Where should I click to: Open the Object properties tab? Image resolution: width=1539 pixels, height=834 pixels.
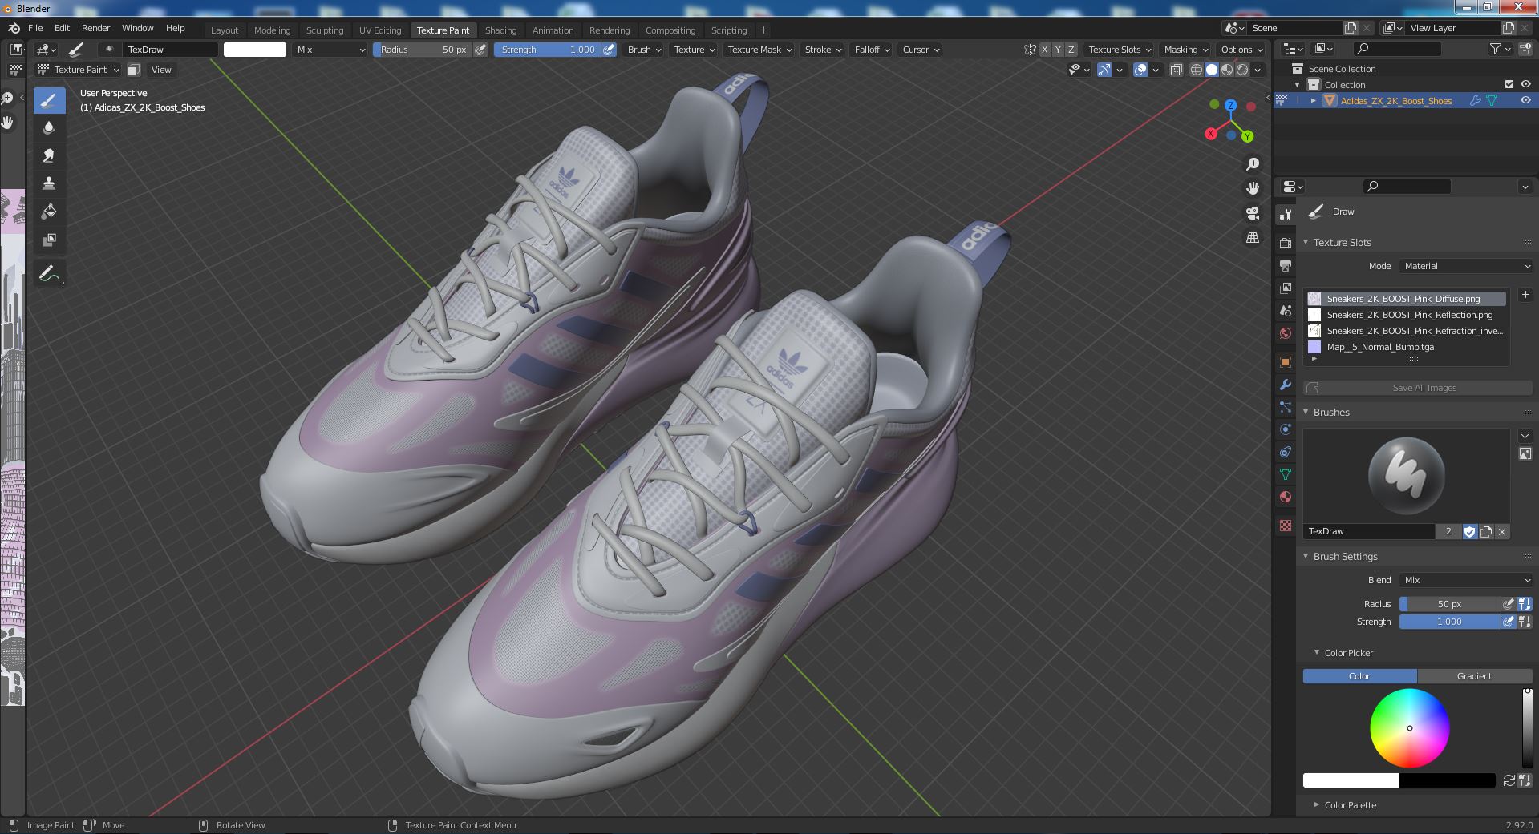point(1286,362)
